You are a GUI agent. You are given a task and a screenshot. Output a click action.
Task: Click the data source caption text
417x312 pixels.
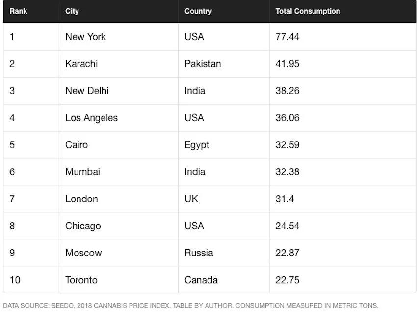pyautogui.click(x=191, y=305)
